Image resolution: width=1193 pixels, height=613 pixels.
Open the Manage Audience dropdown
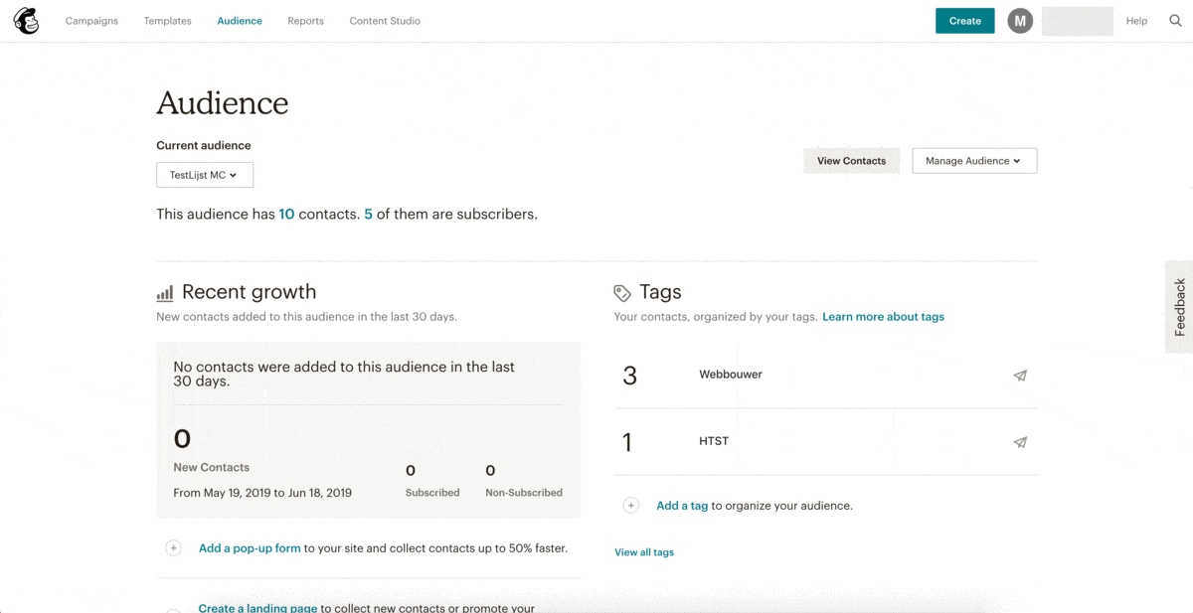[974, 161]
